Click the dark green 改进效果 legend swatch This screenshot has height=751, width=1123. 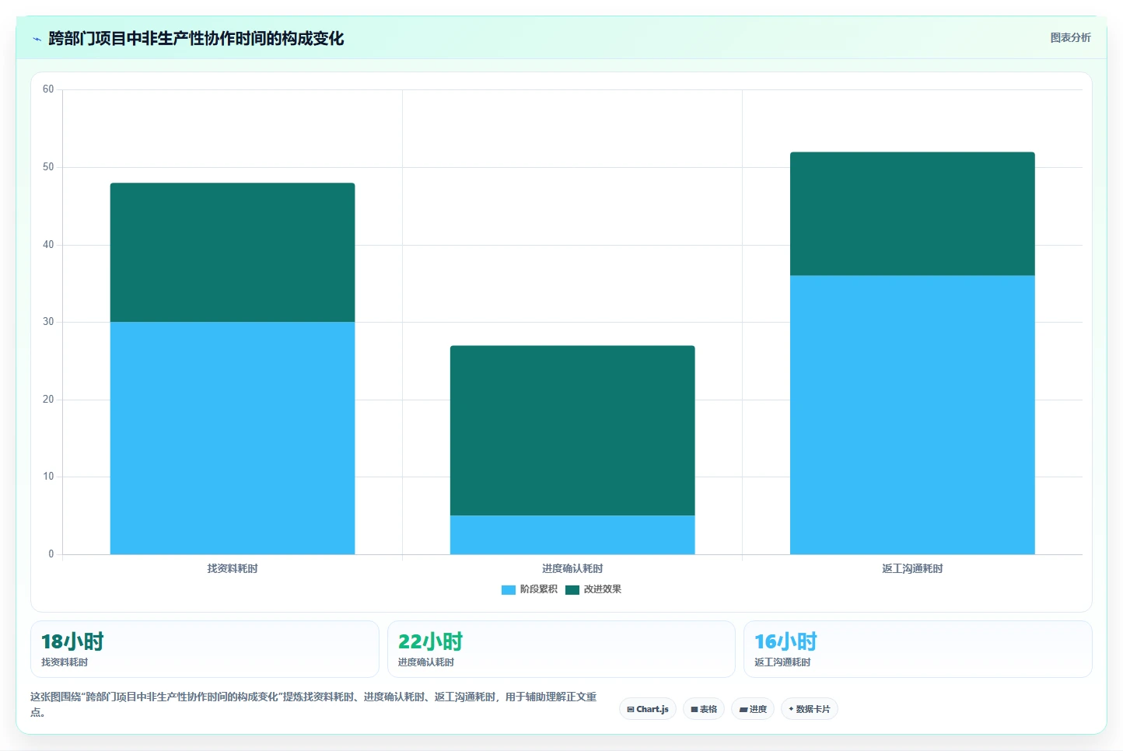[572, 590]
